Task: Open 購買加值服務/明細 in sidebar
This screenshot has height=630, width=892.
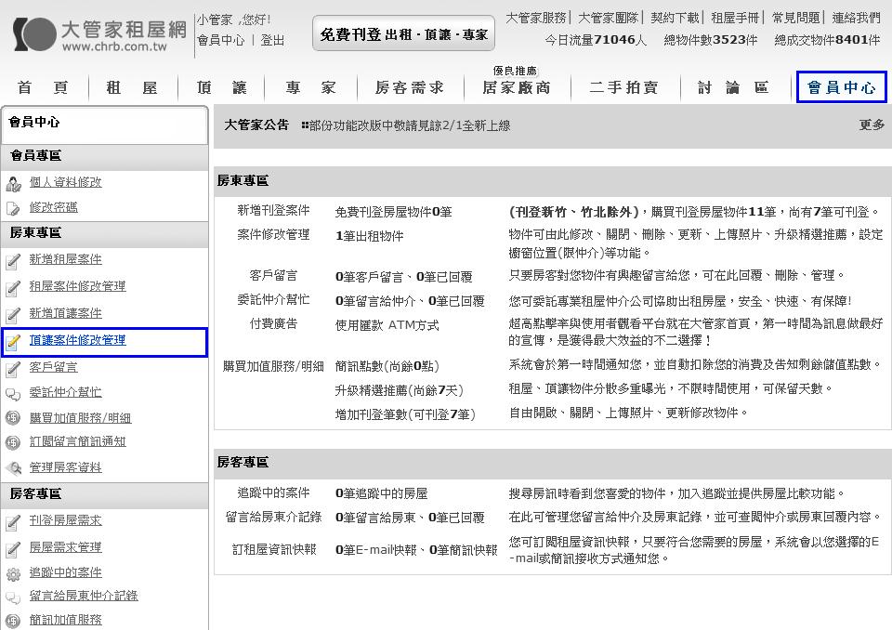Action: (x=80, y=418)
